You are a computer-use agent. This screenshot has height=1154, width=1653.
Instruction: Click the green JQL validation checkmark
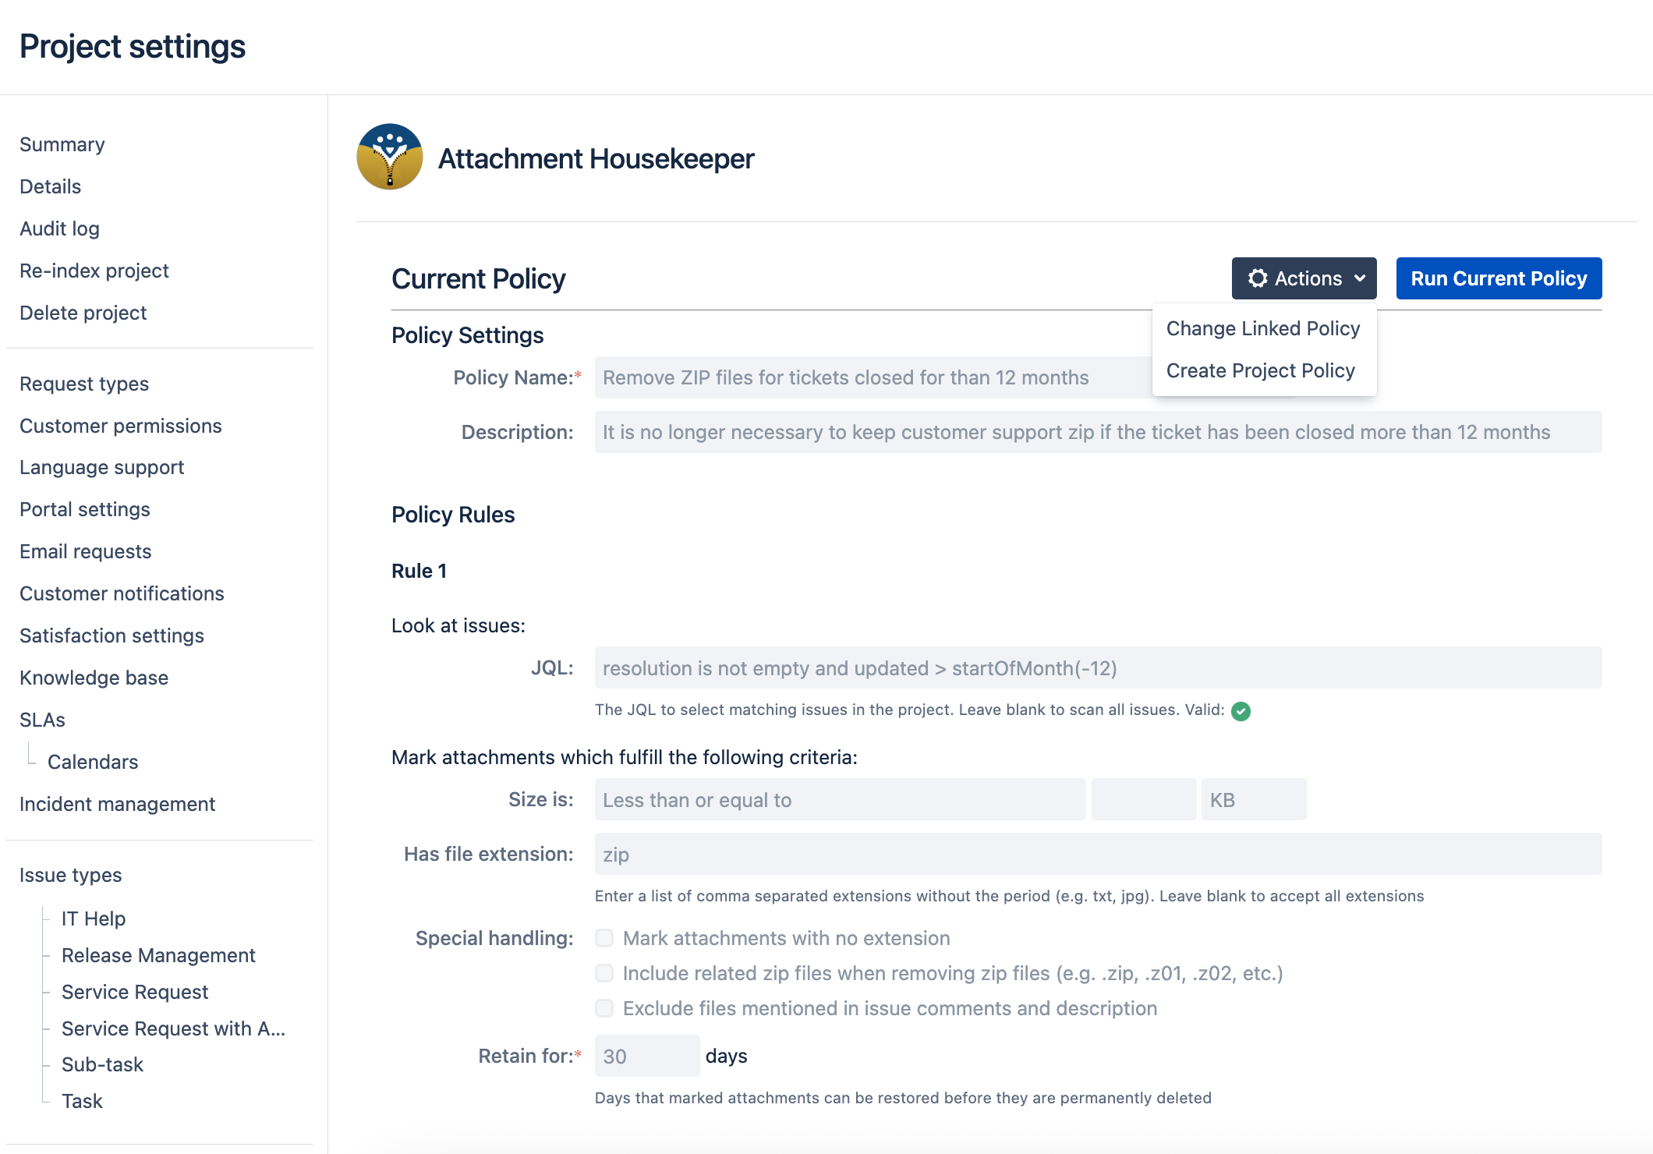pyautogui.click(x=1241, y=710)
